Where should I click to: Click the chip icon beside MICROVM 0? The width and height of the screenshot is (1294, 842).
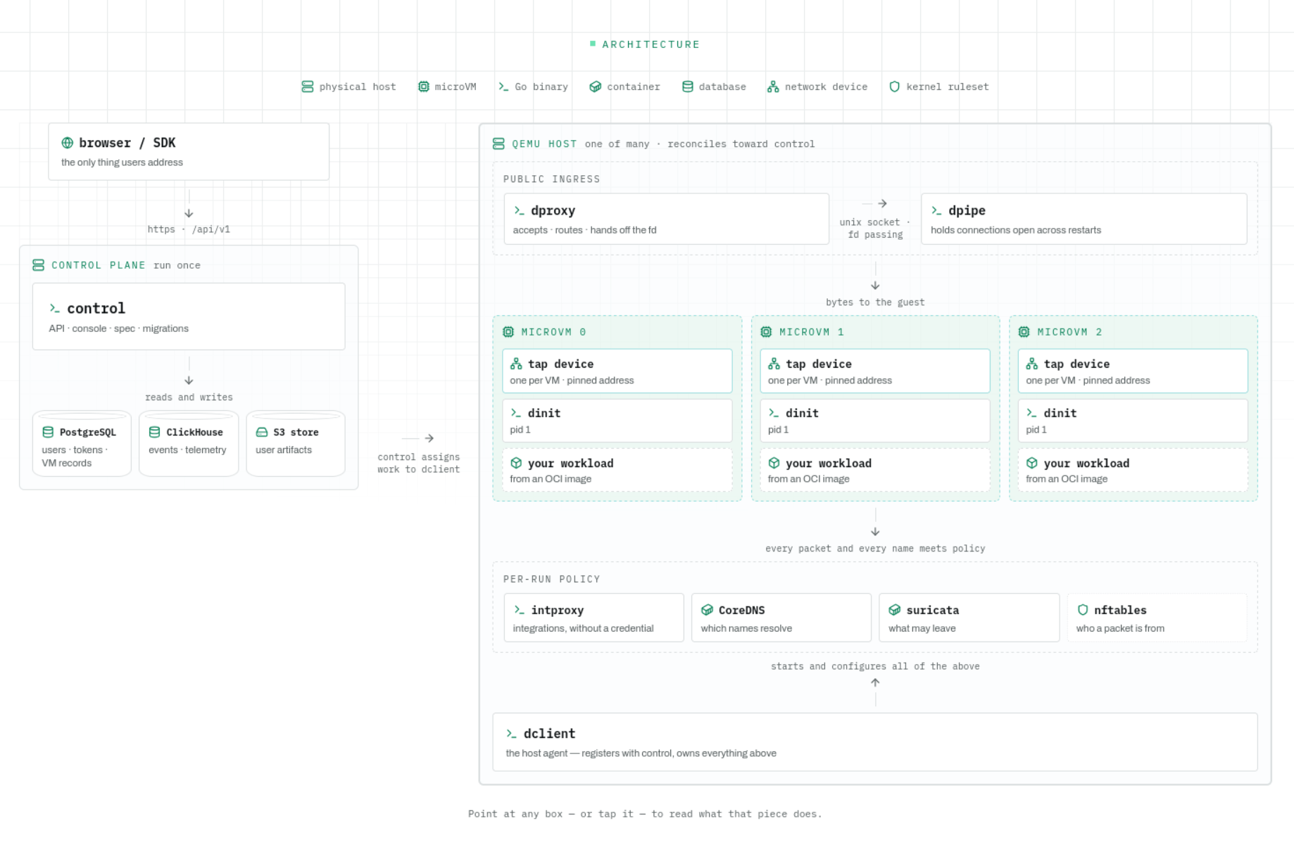(508, 332)
